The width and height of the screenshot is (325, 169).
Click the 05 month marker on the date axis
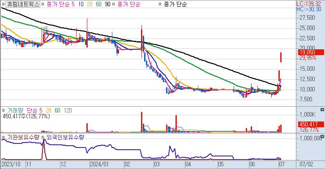221,165
